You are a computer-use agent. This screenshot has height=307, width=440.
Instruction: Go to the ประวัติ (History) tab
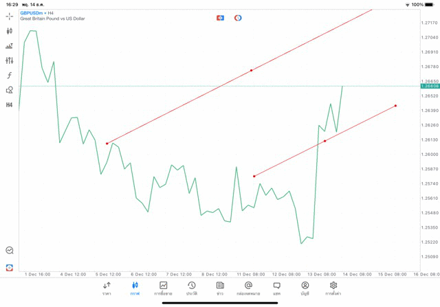pos(192,288)
